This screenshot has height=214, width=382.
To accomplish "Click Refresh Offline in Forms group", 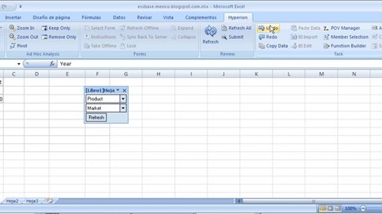I will [139, 28].
